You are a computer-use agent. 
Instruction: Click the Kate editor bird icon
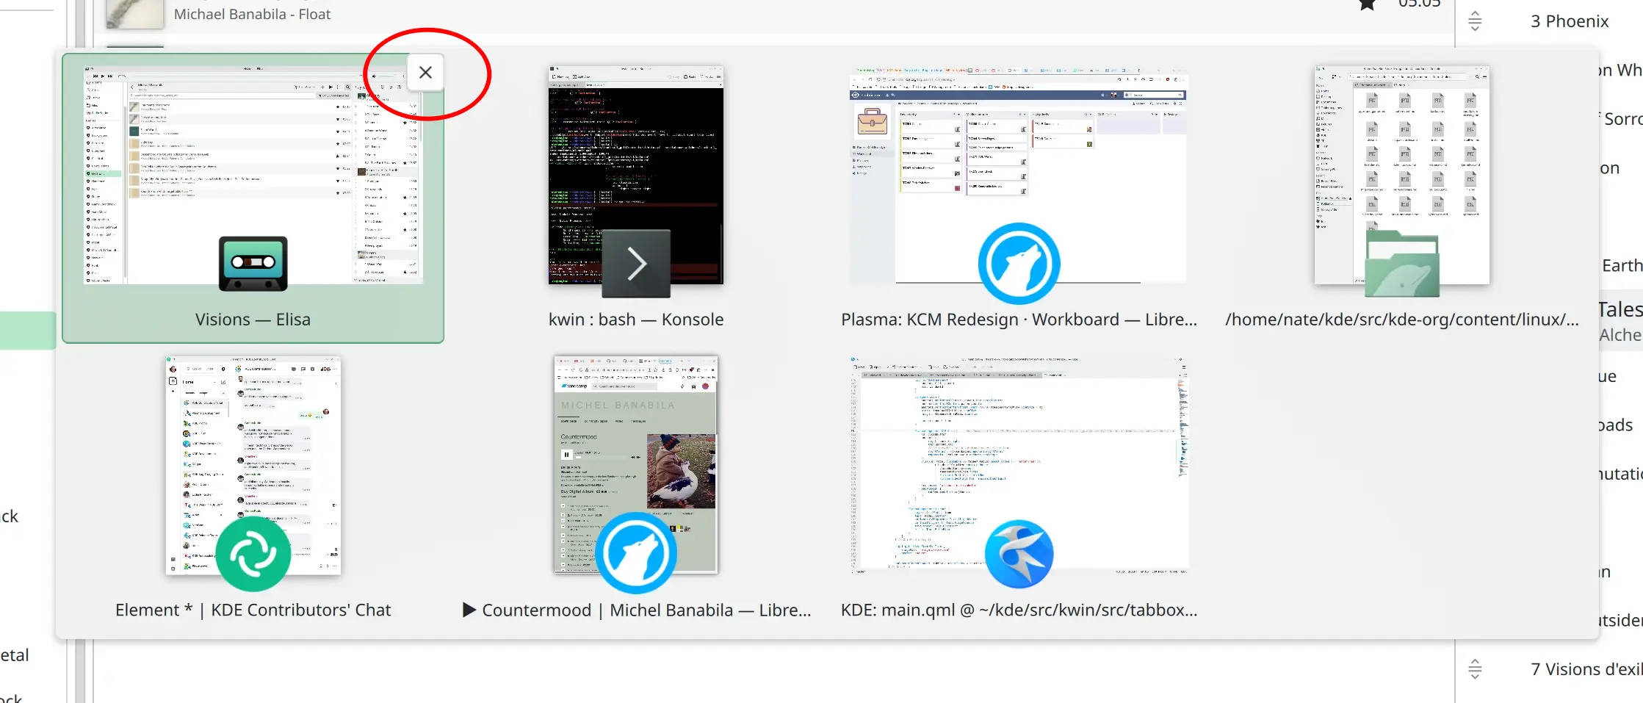pyautogui.click(x=1019, y=554)
